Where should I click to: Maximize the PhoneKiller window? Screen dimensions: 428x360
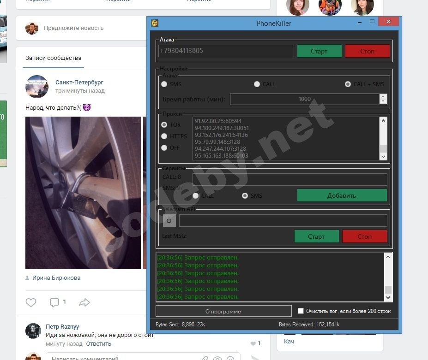[372, 22]
